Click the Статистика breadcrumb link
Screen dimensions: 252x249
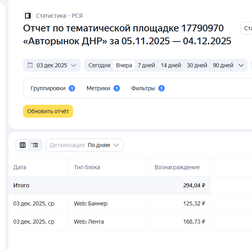click(x=51, y=16)
